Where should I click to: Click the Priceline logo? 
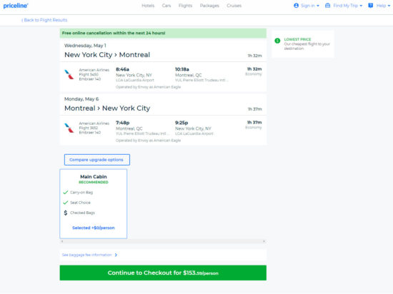tap(16, 6)
